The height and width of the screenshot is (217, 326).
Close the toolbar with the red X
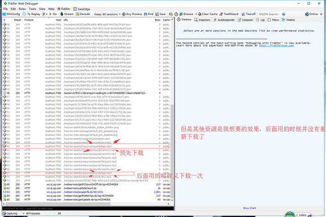tap(321, 14)
